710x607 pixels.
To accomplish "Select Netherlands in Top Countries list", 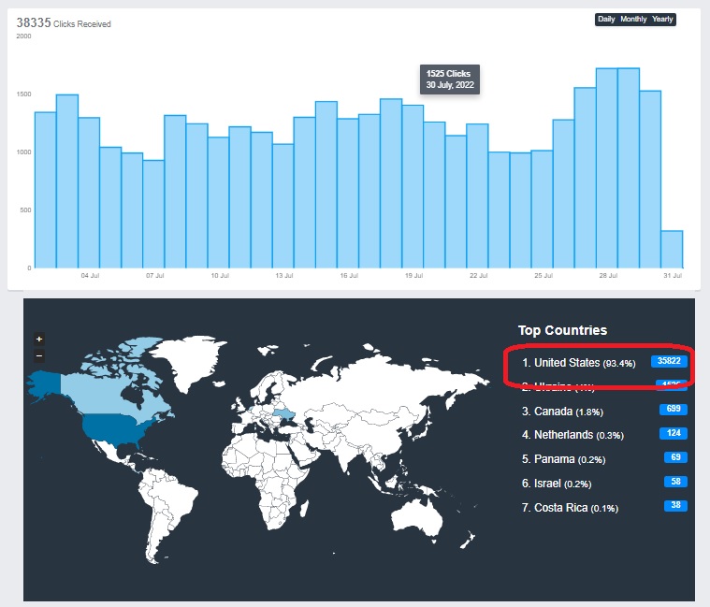I will (x=578, y=435).
